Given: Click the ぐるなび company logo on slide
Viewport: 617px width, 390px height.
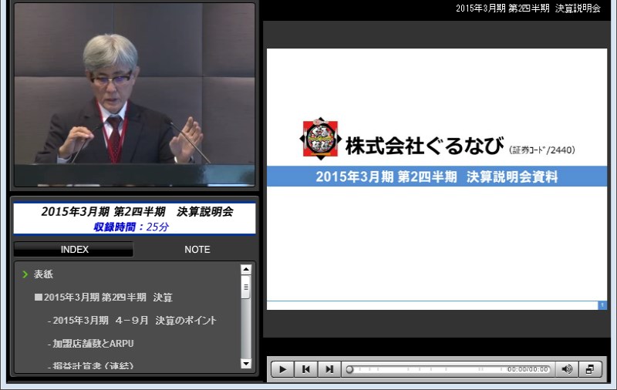Looking at the screenshot, I should [321, 139].
